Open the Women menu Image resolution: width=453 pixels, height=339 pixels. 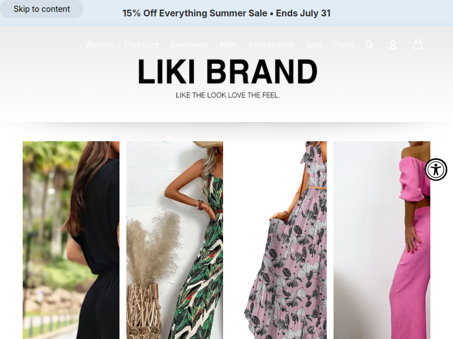click(x=99, y=45)
